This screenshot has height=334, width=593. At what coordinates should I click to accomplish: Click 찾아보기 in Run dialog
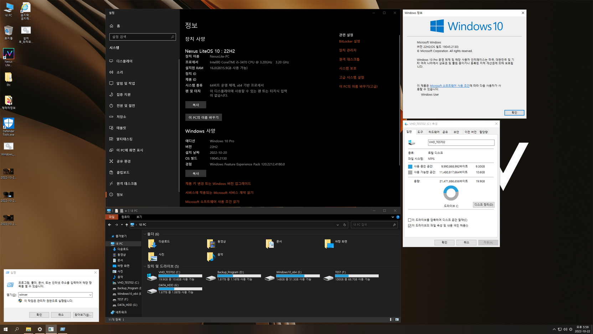[x=83, y=315]
